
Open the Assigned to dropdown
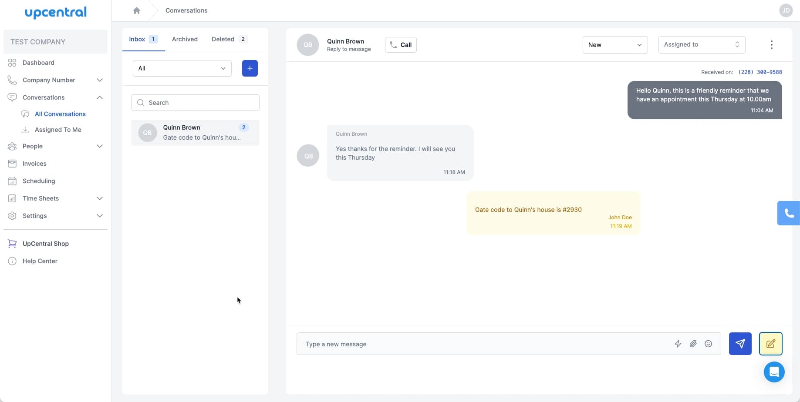[701, 44]
